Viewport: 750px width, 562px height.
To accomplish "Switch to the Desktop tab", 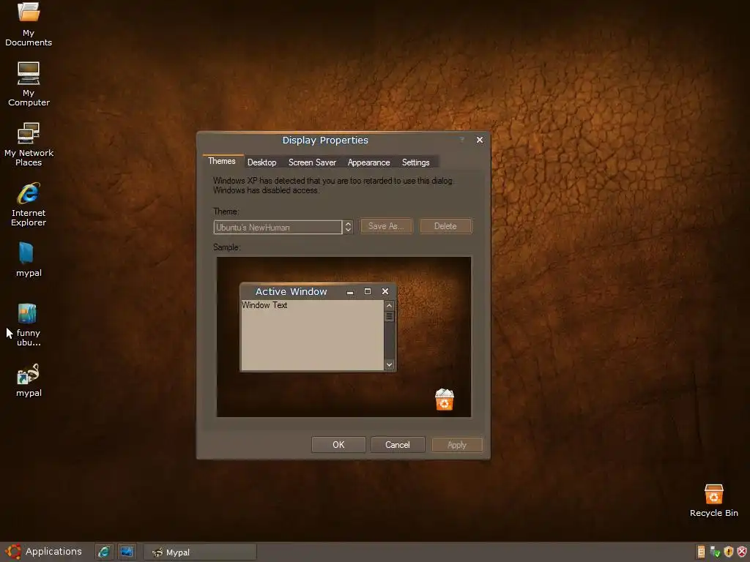I will click(x=261, y=162).
